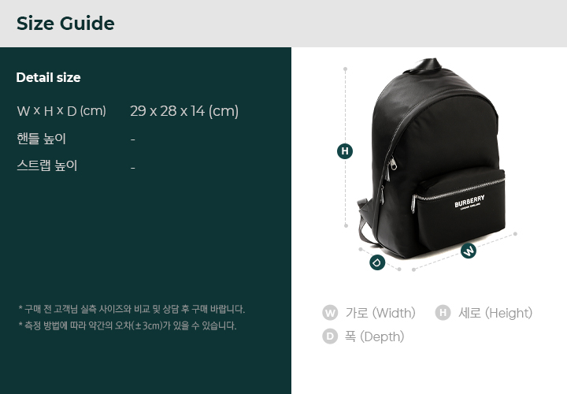Click the 구매 전 고객님 실측 사이즈 notice line
Screen dimensions: 567x394
tap(132, 310)
